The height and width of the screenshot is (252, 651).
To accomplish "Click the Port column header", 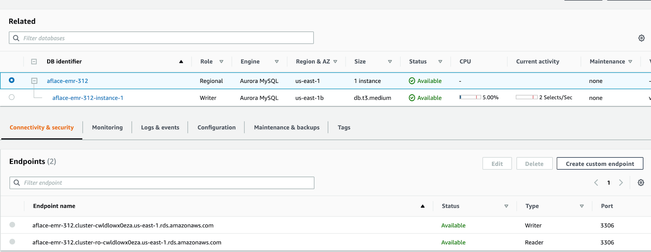I will [x=607, y=206].
